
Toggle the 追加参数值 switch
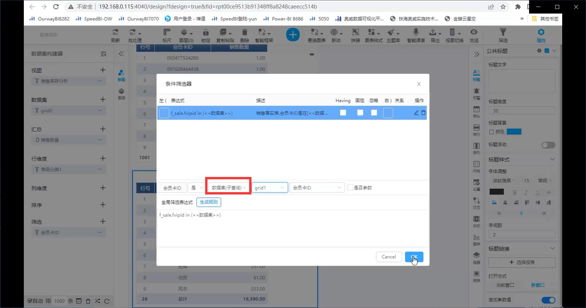click(548, 300)
